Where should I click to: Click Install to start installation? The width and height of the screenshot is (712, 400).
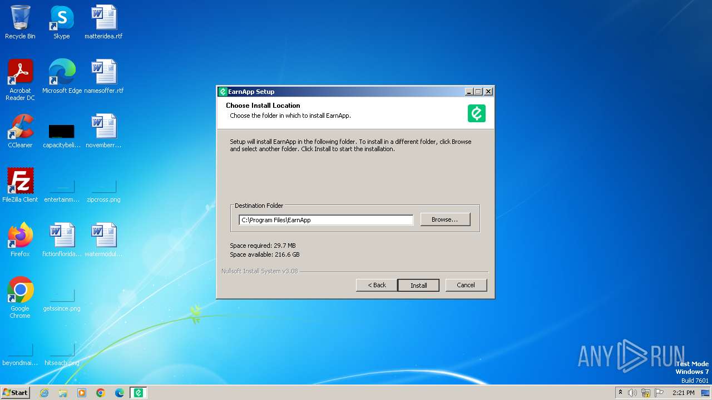[x=418, y=285]
